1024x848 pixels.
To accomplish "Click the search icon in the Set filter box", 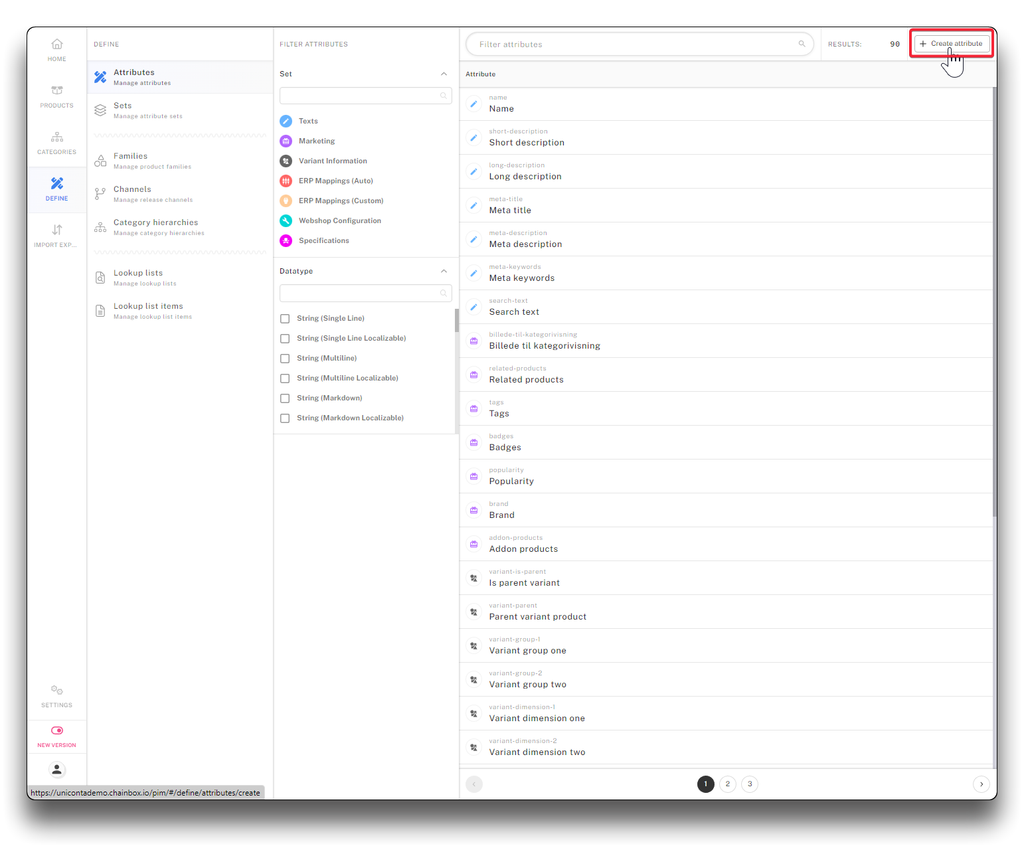I will [444, 96].
